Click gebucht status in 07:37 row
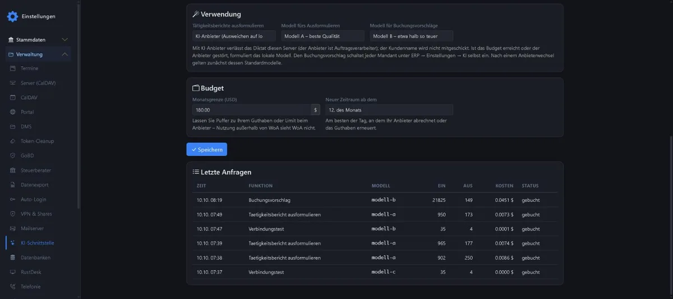This screenshot has height=299, width=673. (x=531, y=272)
